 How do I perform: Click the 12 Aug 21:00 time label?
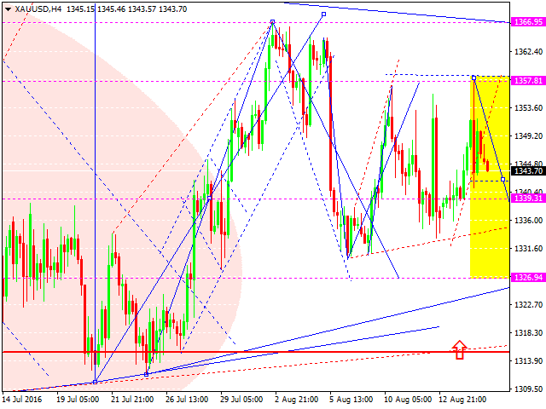coord(462,400)
